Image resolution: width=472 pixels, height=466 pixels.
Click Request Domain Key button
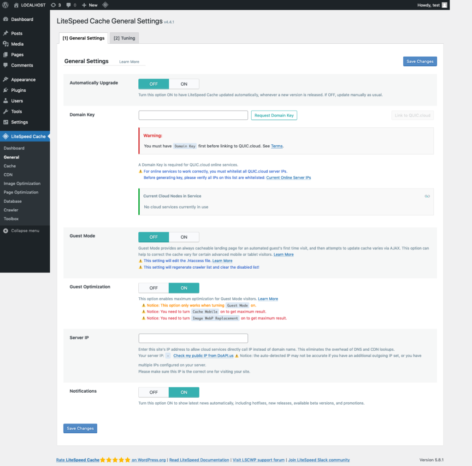274,115
